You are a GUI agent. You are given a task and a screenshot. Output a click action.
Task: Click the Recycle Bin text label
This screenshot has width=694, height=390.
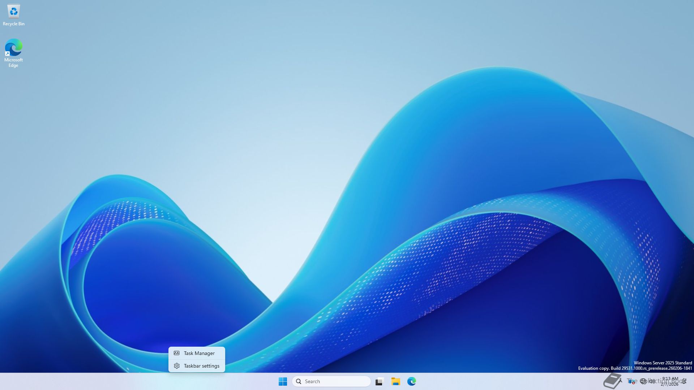(x=14, y=24)
